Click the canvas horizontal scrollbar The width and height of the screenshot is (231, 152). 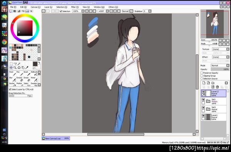tap(115, 134)
